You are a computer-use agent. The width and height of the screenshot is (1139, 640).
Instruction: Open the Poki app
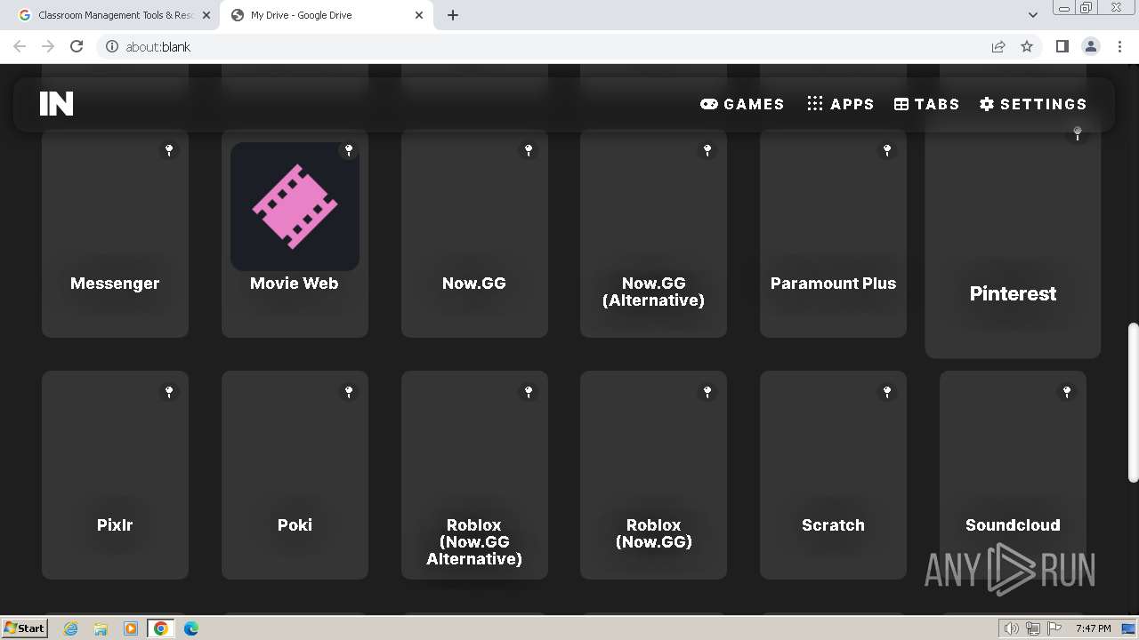coord(295,476)
